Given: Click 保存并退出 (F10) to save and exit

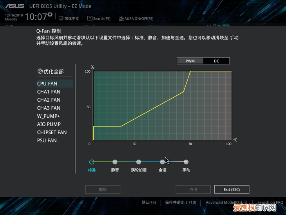Looking at the screenshot, I should click(180, 202).
